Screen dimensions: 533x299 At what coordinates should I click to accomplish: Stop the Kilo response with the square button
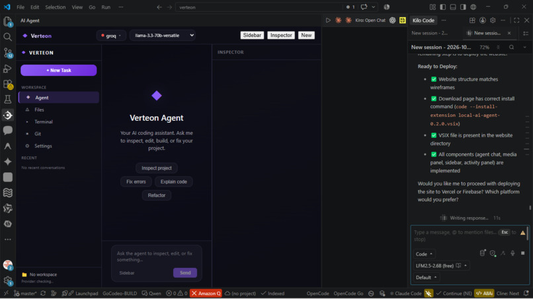[522, 253]
